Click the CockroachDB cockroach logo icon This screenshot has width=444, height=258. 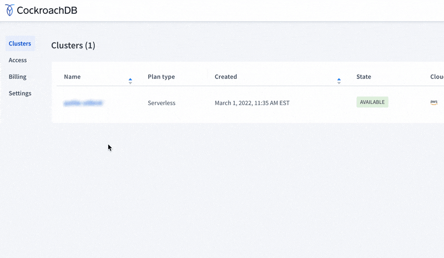pos(10,10)
